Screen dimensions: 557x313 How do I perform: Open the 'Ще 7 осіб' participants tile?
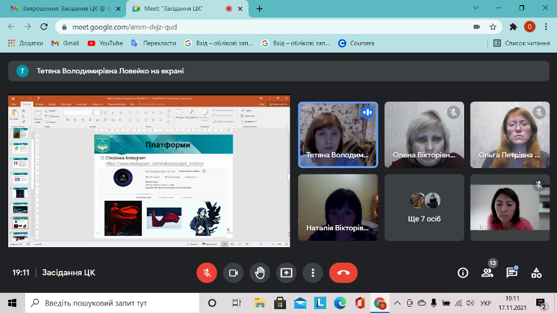tap(424, 208)
